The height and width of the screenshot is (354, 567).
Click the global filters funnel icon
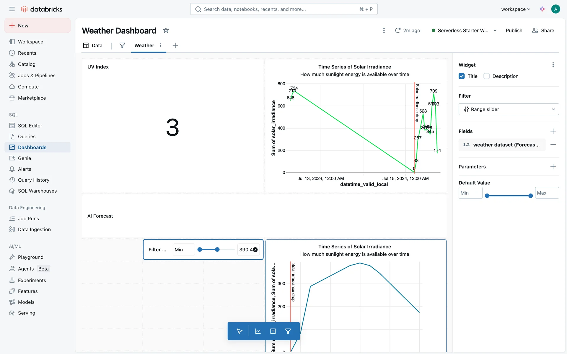[x=122, y=45]
